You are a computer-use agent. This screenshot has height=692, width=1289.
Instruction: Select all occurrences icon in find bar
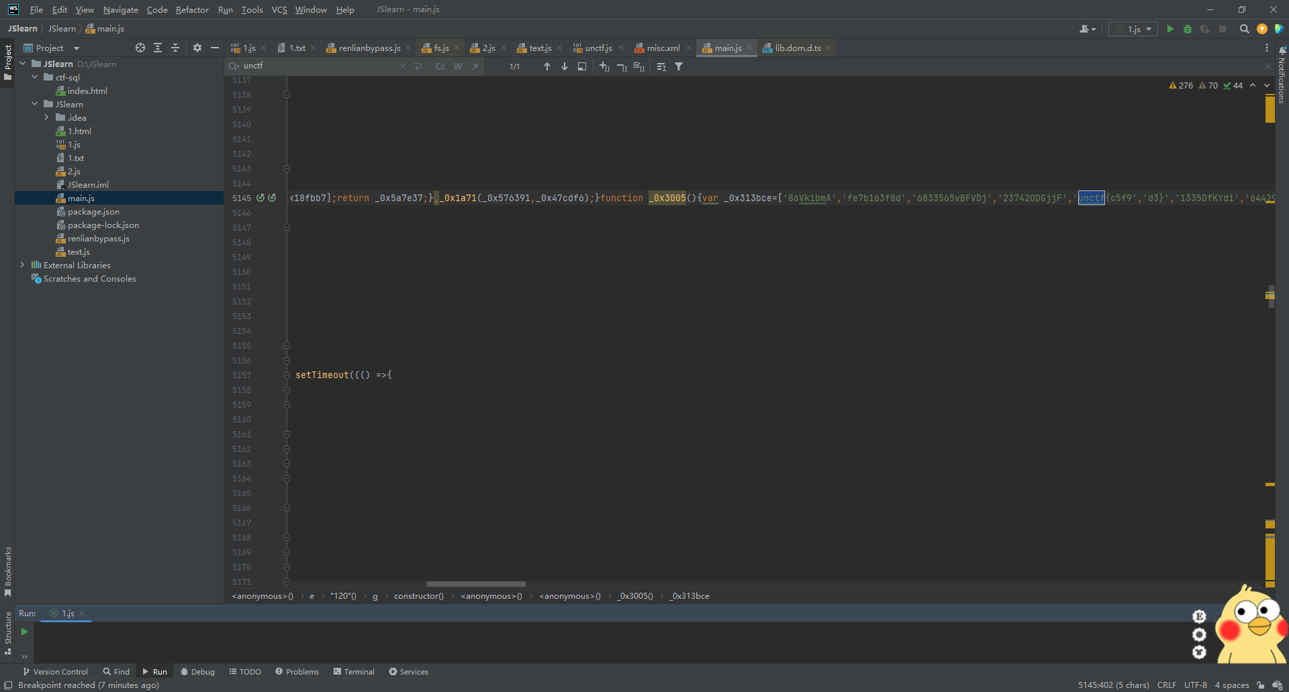639,66
